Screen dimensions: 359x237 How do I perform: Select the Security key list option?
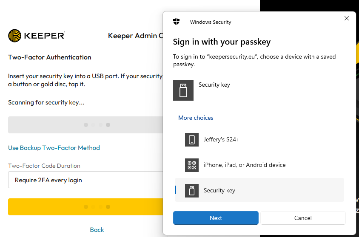point(259,190)
